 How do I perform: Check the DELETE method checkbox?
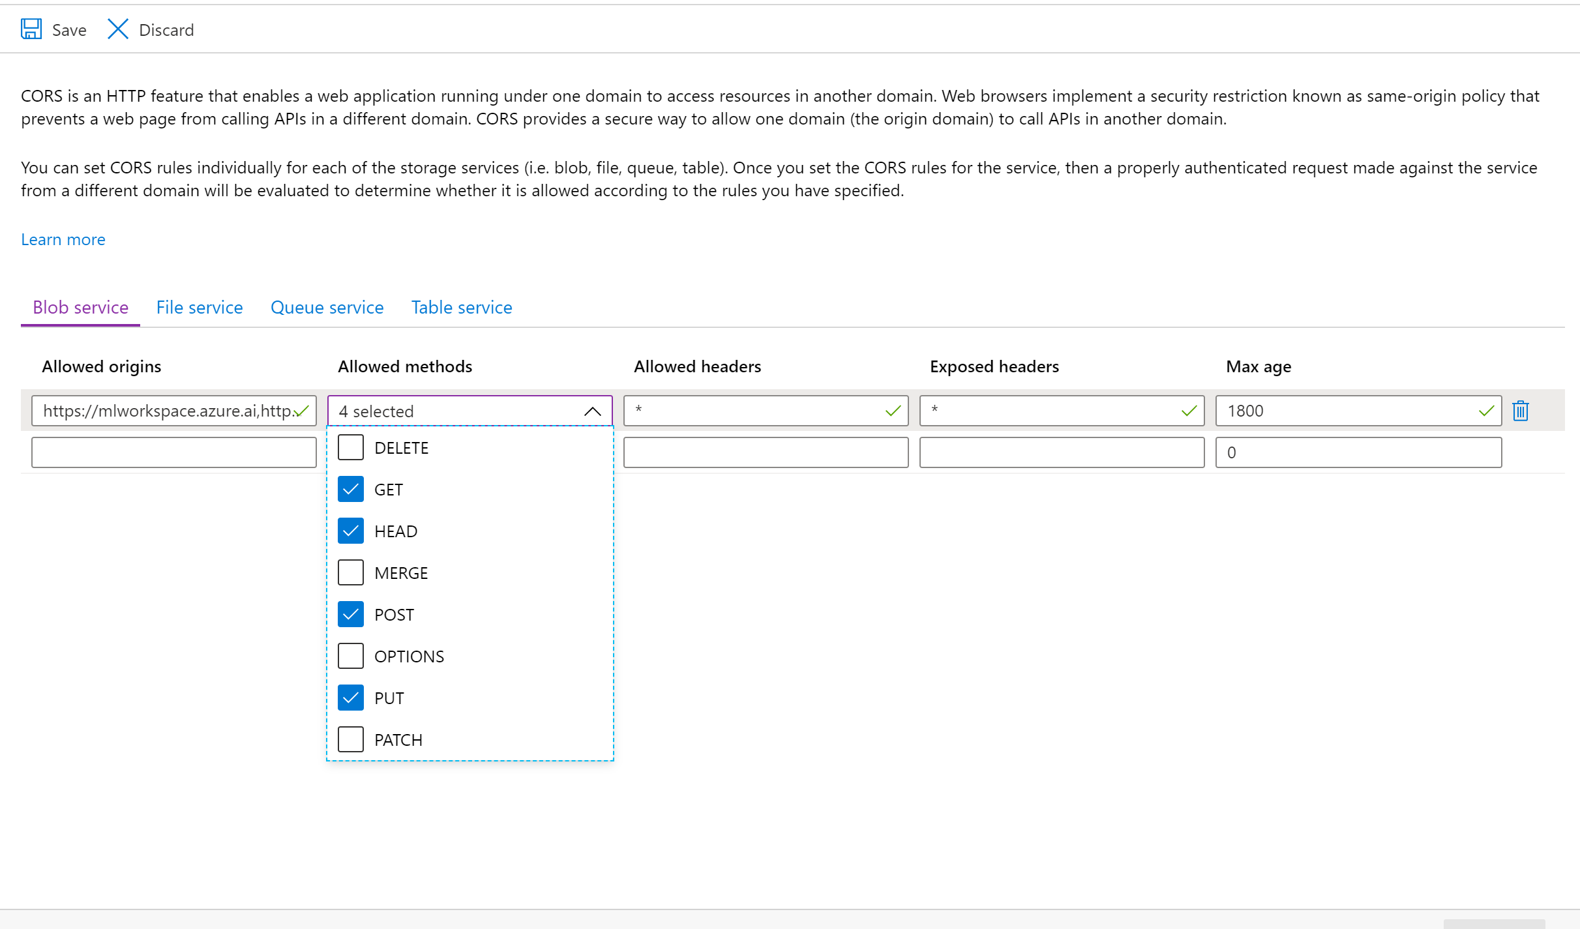[x=351, y=448]
